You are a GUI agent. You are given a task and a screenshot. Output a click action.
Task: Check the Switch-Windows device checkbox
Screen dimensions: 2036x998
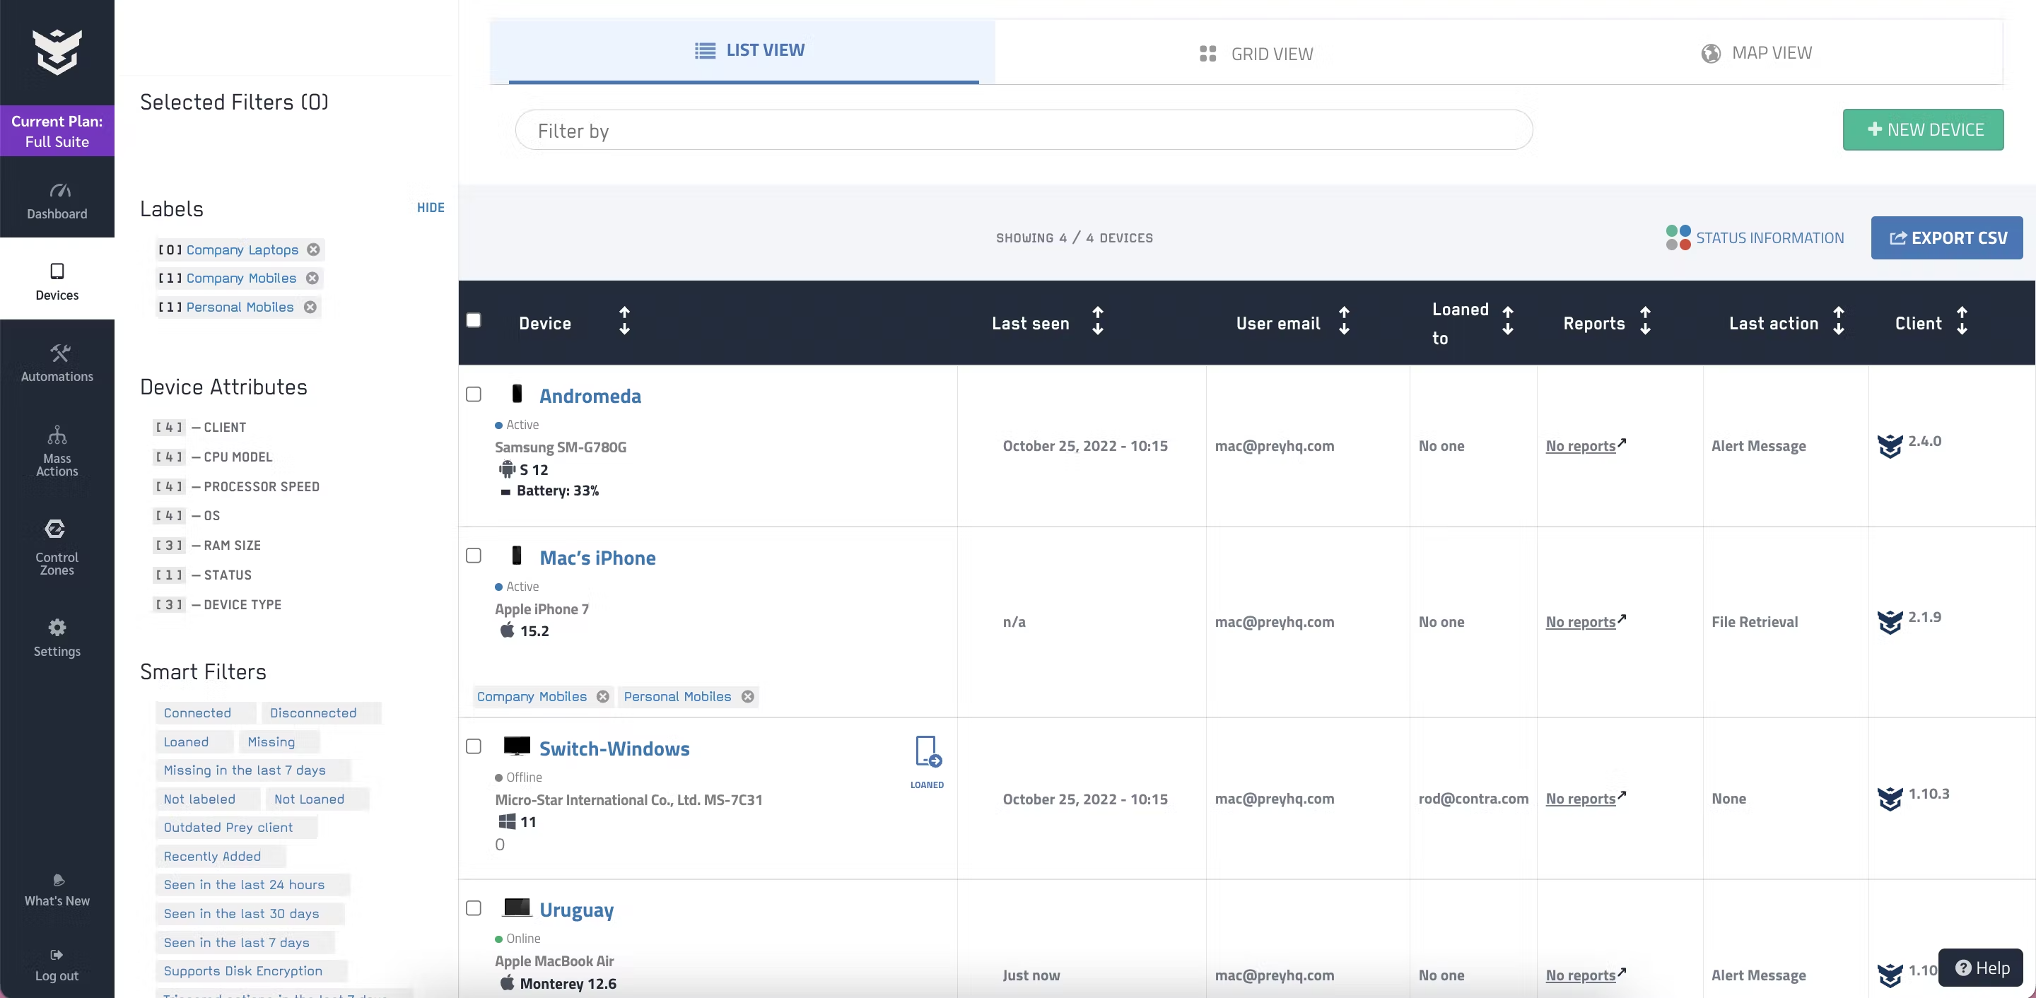pyautogui.click(x=474, y=746)
